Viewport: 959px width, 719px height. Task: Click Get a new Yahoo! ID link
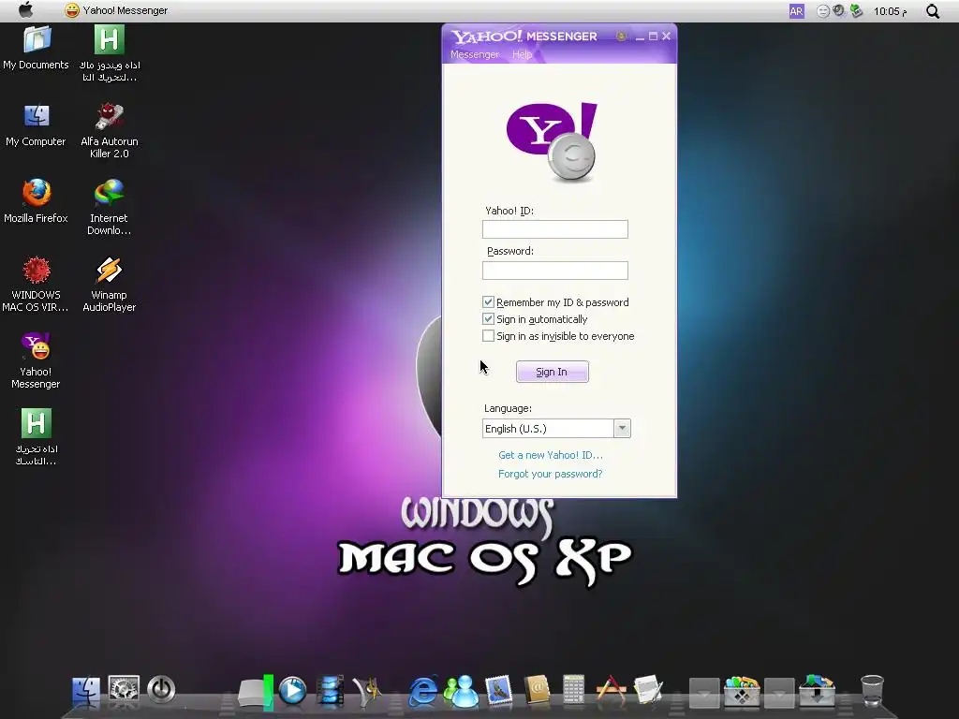pos(551,455)
